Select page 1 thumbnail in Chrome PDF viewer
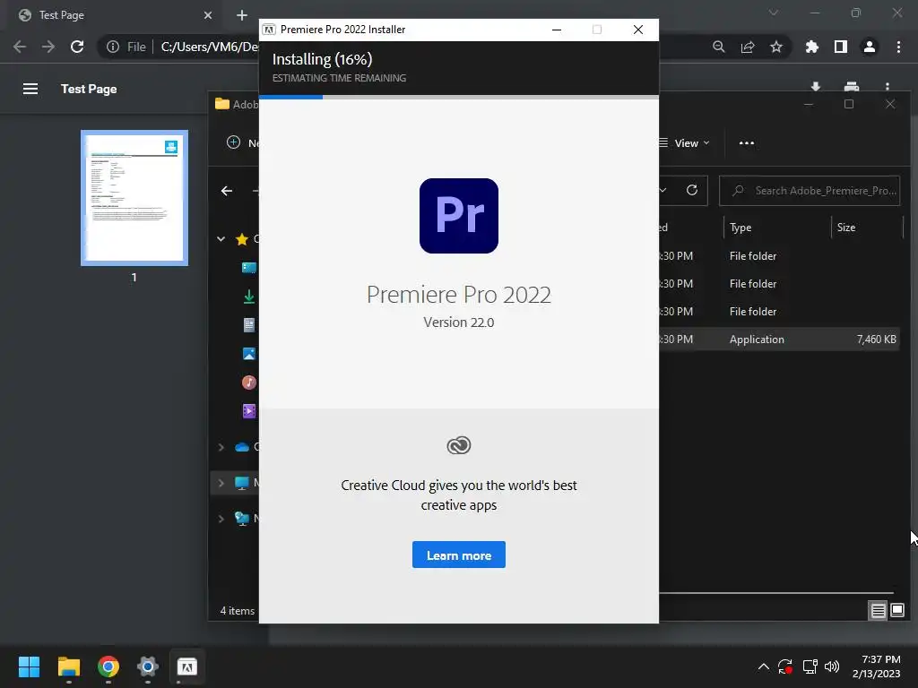The width and height of the screenshot is (918, 688). point(134,198)
